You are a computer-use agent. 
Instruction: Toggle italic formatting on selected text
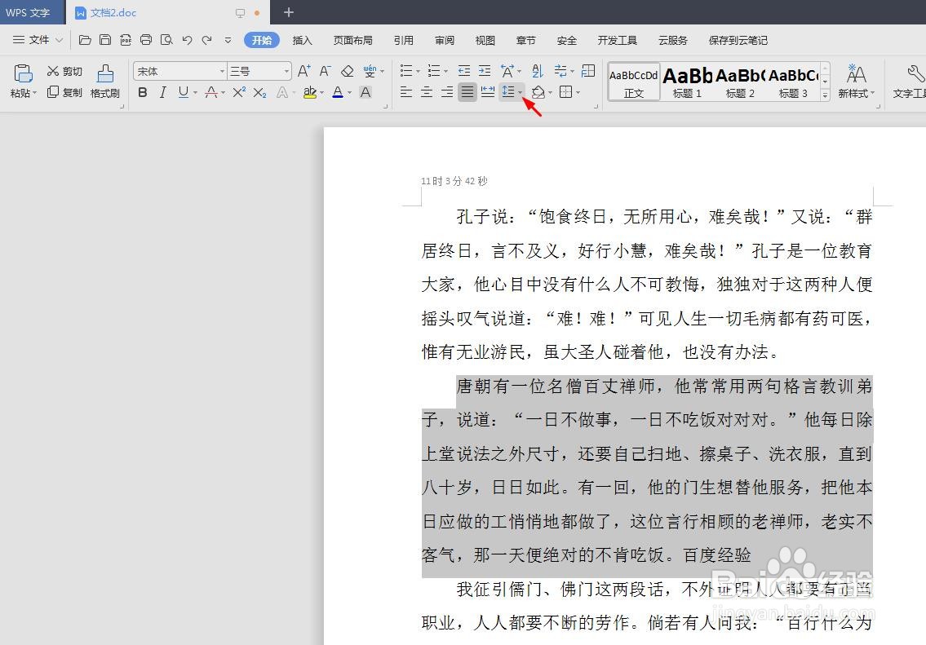coord(162,92)
